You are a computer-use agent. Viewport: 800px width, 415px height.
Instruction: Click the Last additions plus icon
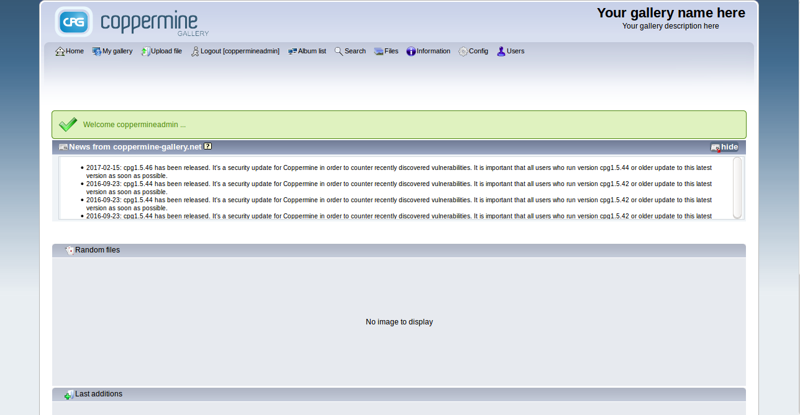(70, 395)
